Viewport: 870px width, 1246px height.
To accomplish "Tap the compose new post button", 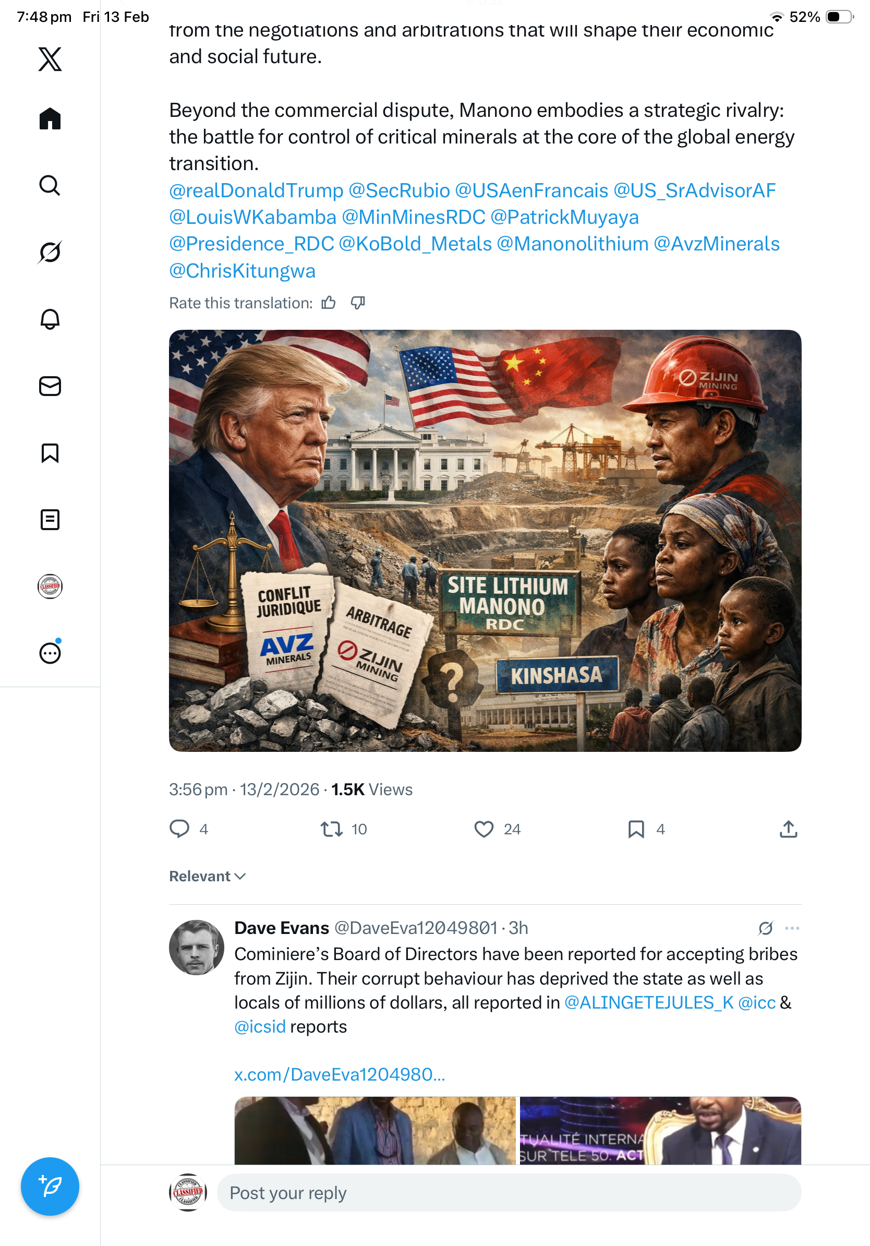I will click(50, 1187).
